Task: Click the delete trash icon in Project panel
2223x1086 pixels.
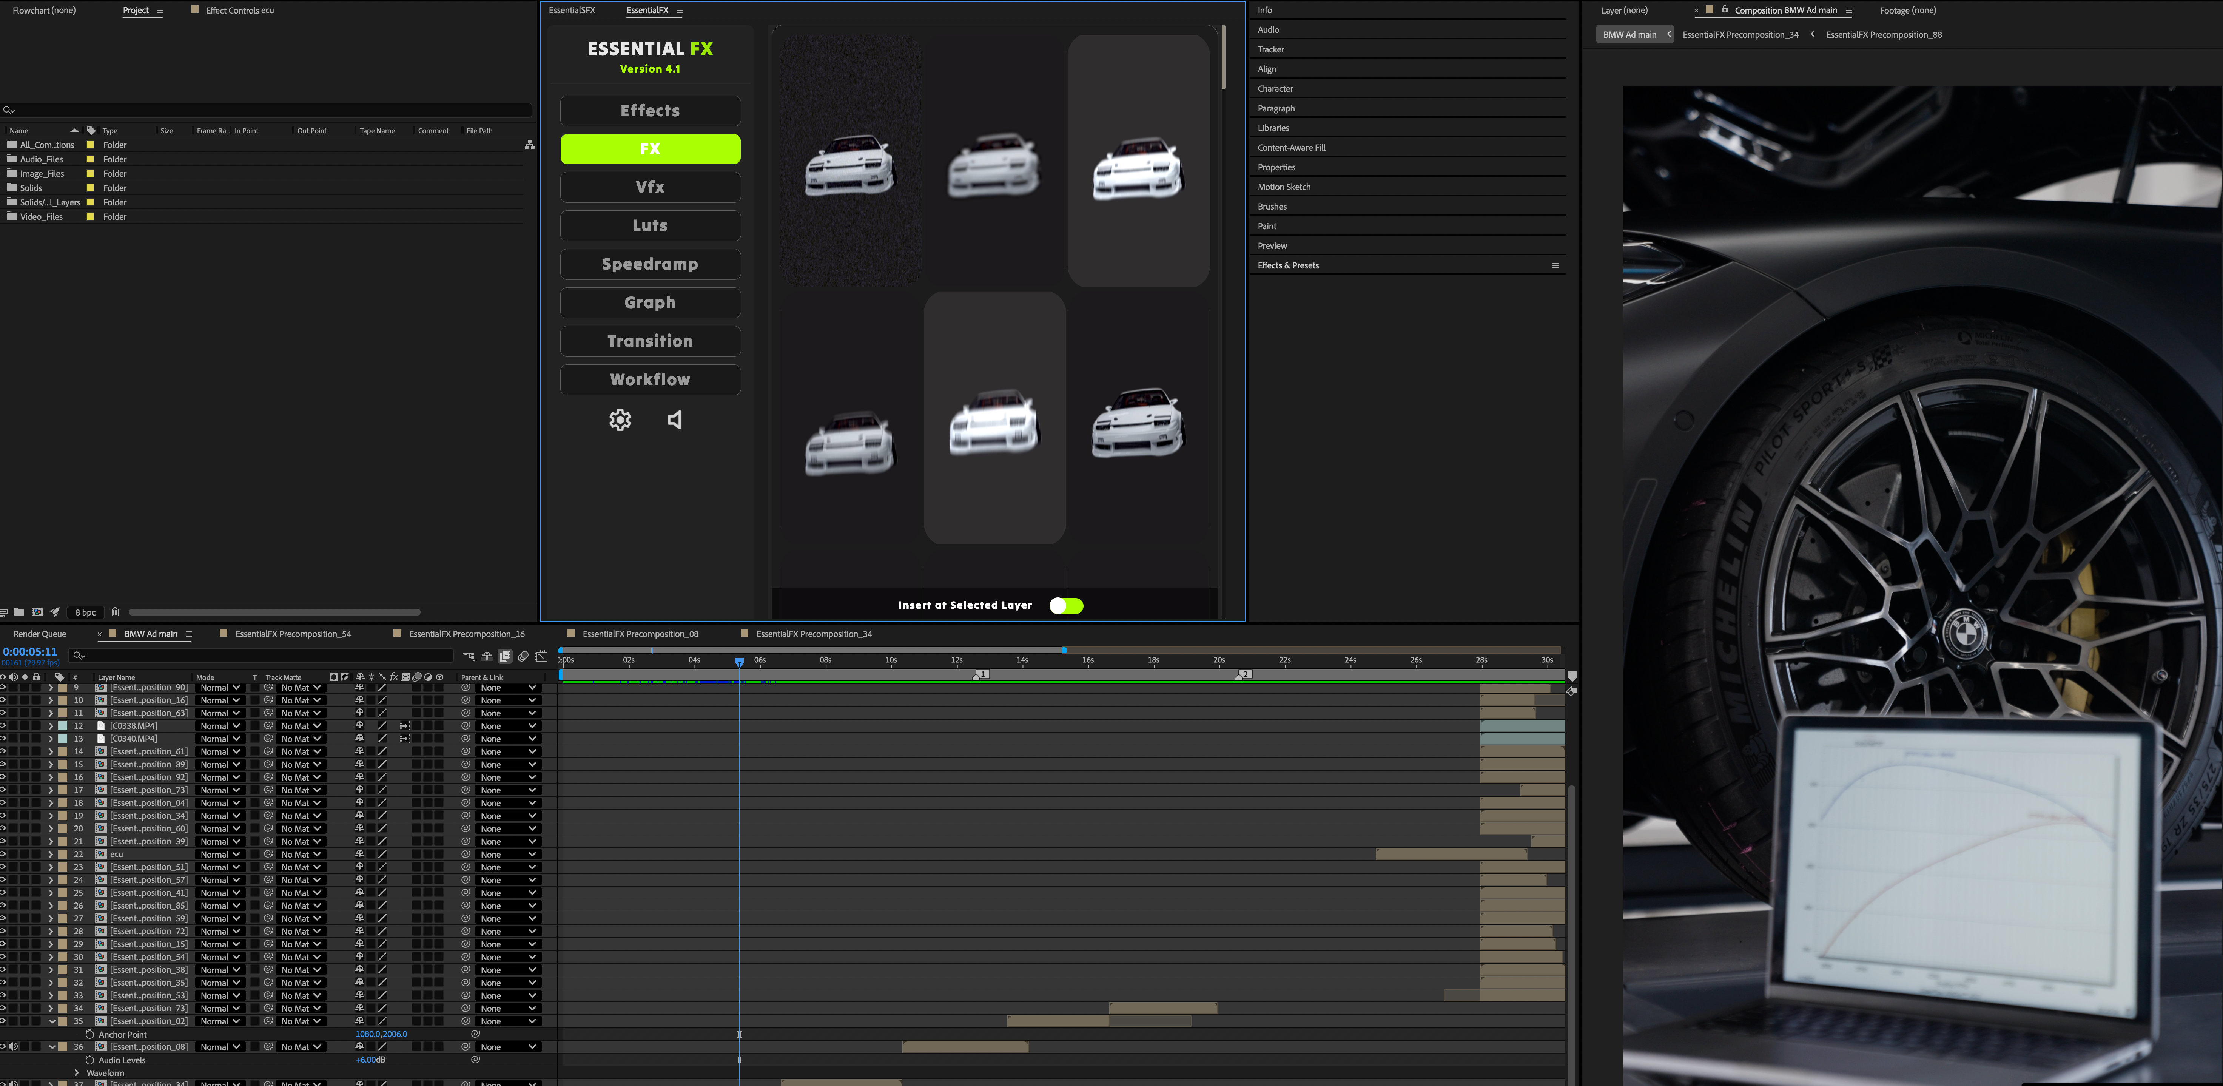Action: 115,612
